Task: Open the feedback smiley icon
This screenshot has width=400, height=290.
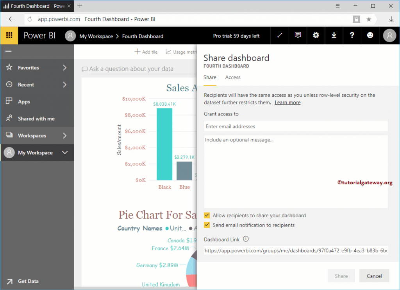Action: (x=370, y=35)
